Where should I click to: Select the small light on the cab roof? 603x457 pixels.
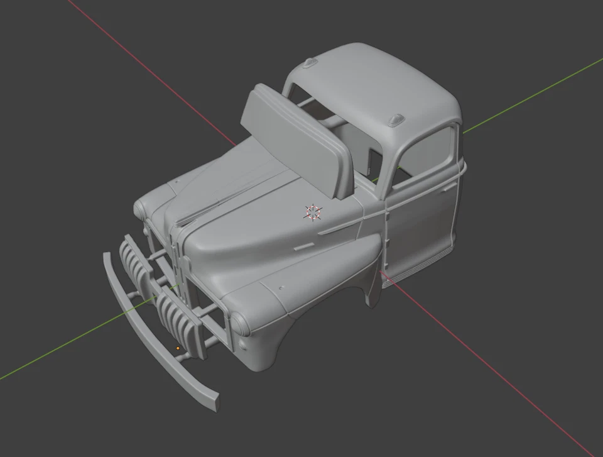pos(394,119)
